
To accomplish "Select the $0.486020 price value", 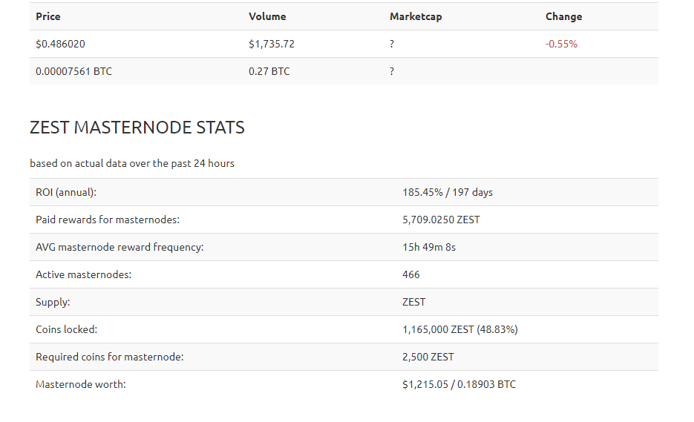I will point(60,44).
